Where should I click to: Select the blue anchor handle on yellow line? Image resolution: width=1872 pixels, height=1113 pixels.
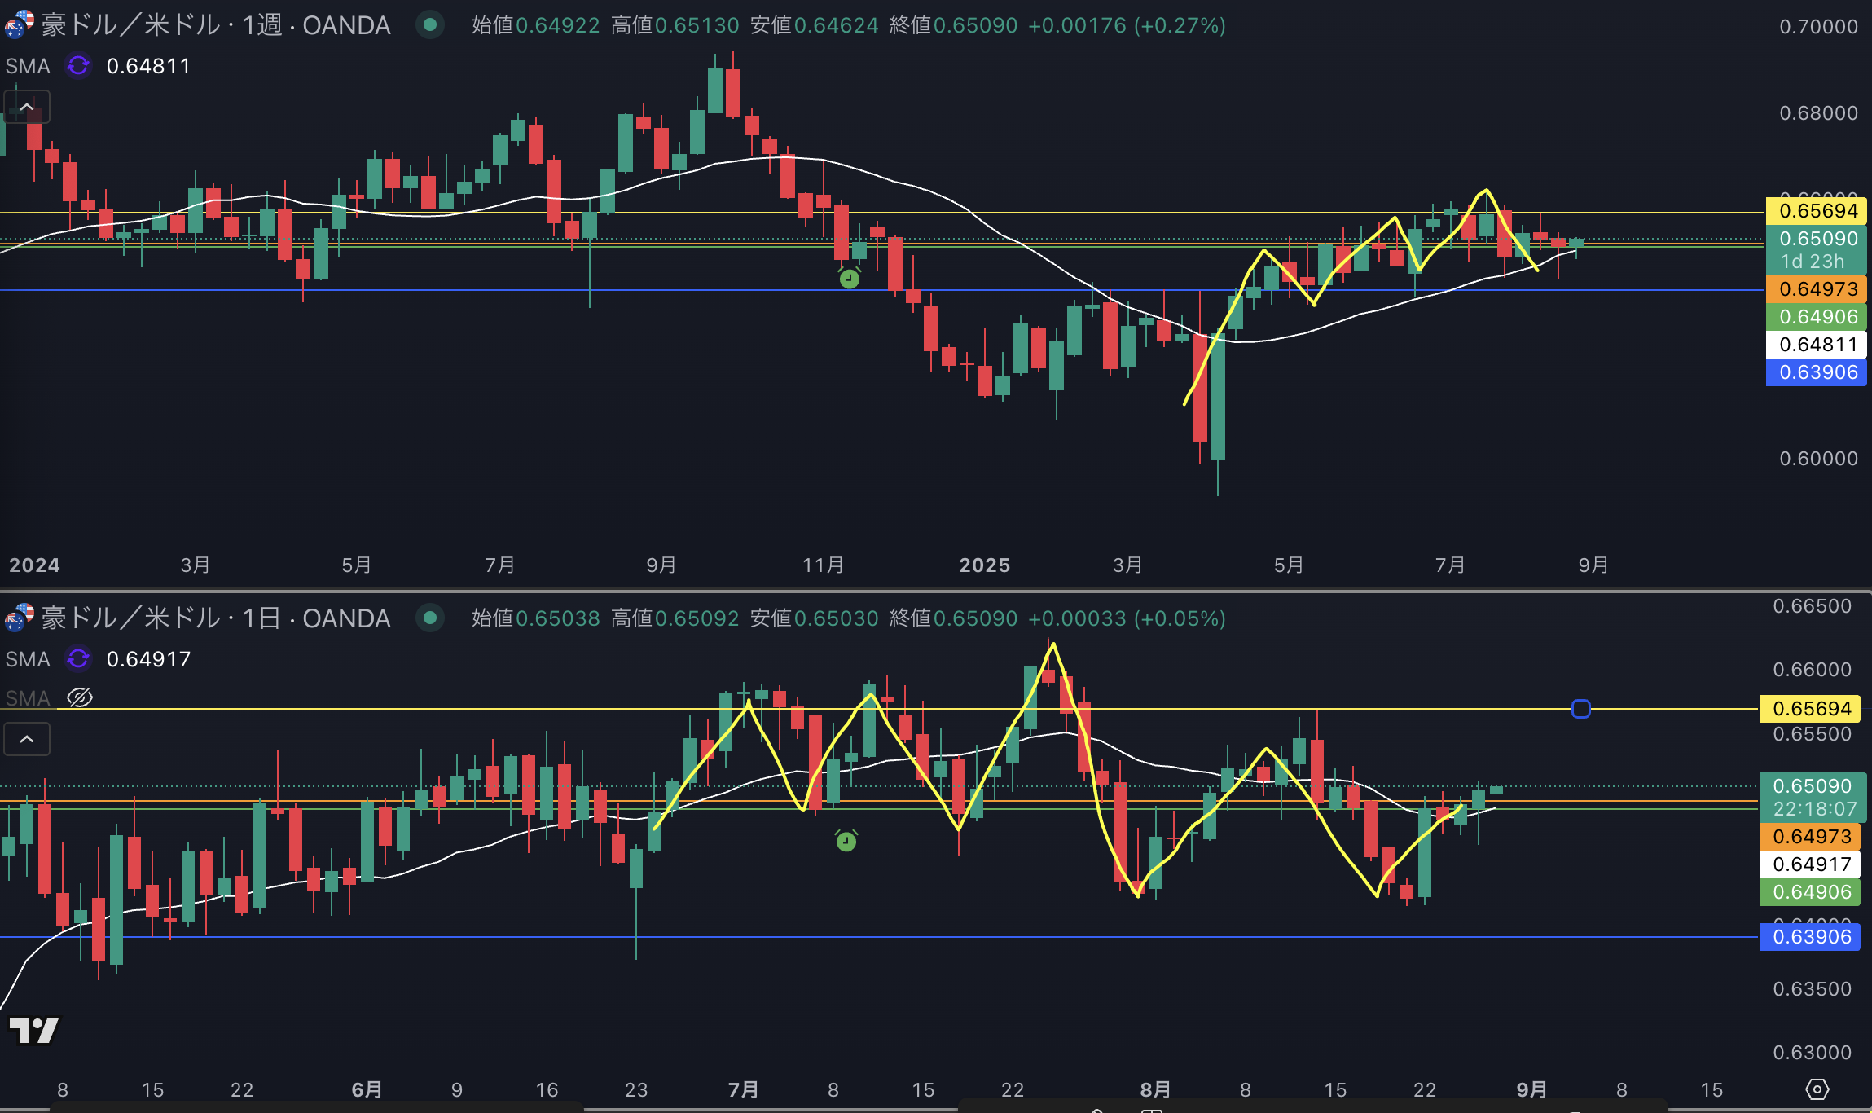pyautogui.click(x=1580, y=709)
